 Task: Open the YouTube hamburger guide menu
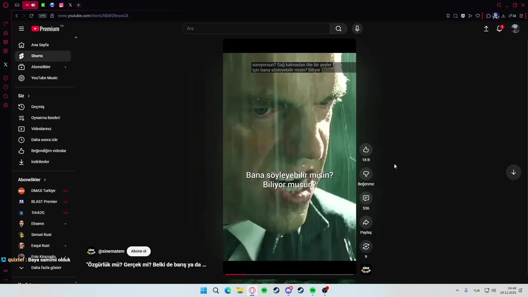21,28
